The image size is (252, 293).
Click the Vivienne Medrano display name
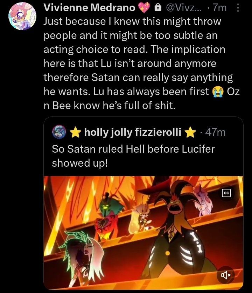click(90, 8)
